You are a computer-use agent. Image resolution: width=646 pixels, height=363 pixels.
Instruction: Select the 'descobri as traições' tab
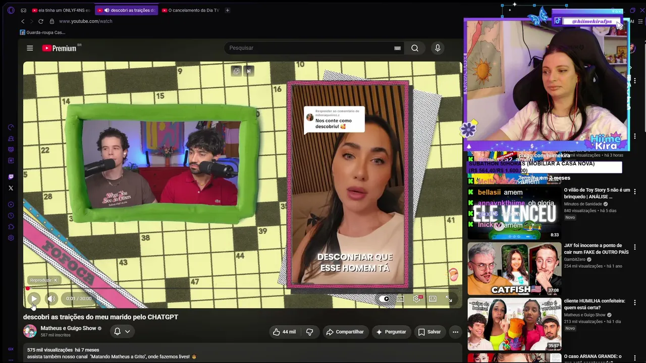pos(127,10)
